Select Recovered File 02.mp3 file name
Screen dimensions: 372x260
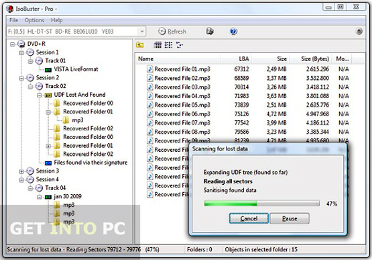click(x=182, y=78)
